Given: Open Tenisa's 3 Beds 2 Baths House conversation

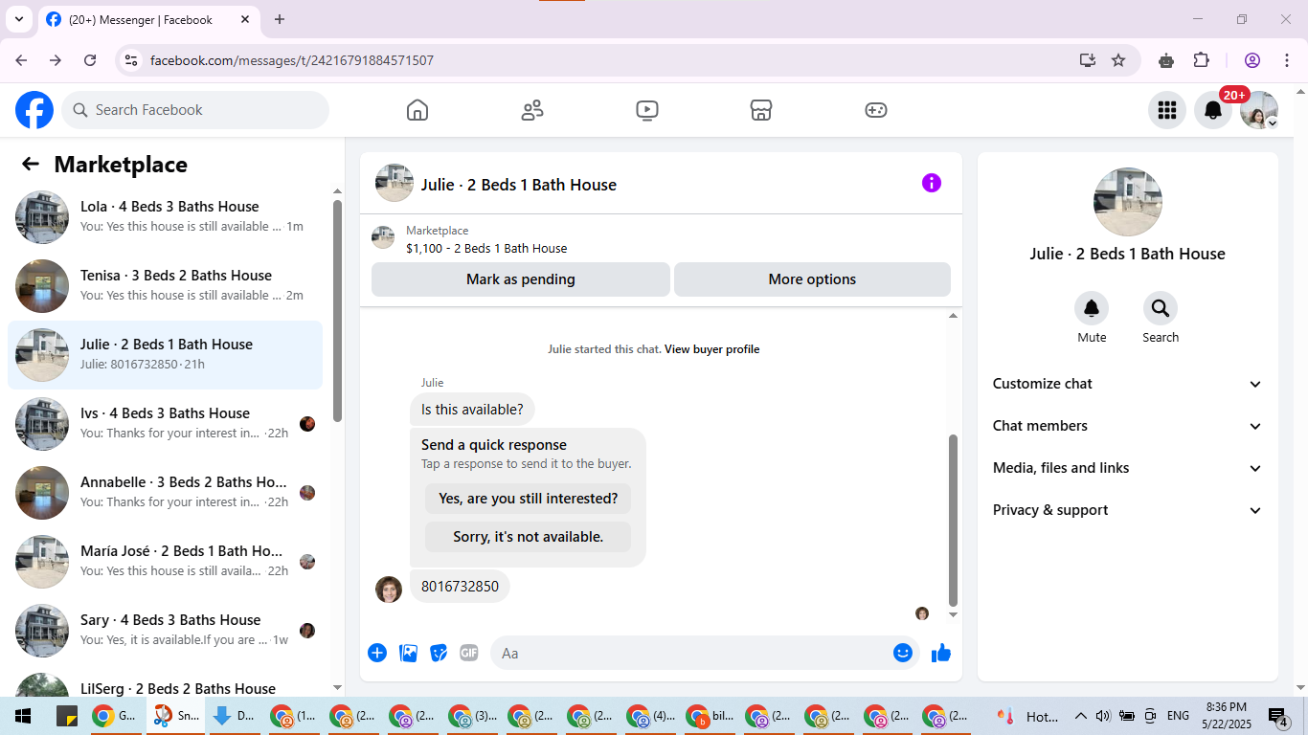Looking at the screenshot, I should point(165,286).
